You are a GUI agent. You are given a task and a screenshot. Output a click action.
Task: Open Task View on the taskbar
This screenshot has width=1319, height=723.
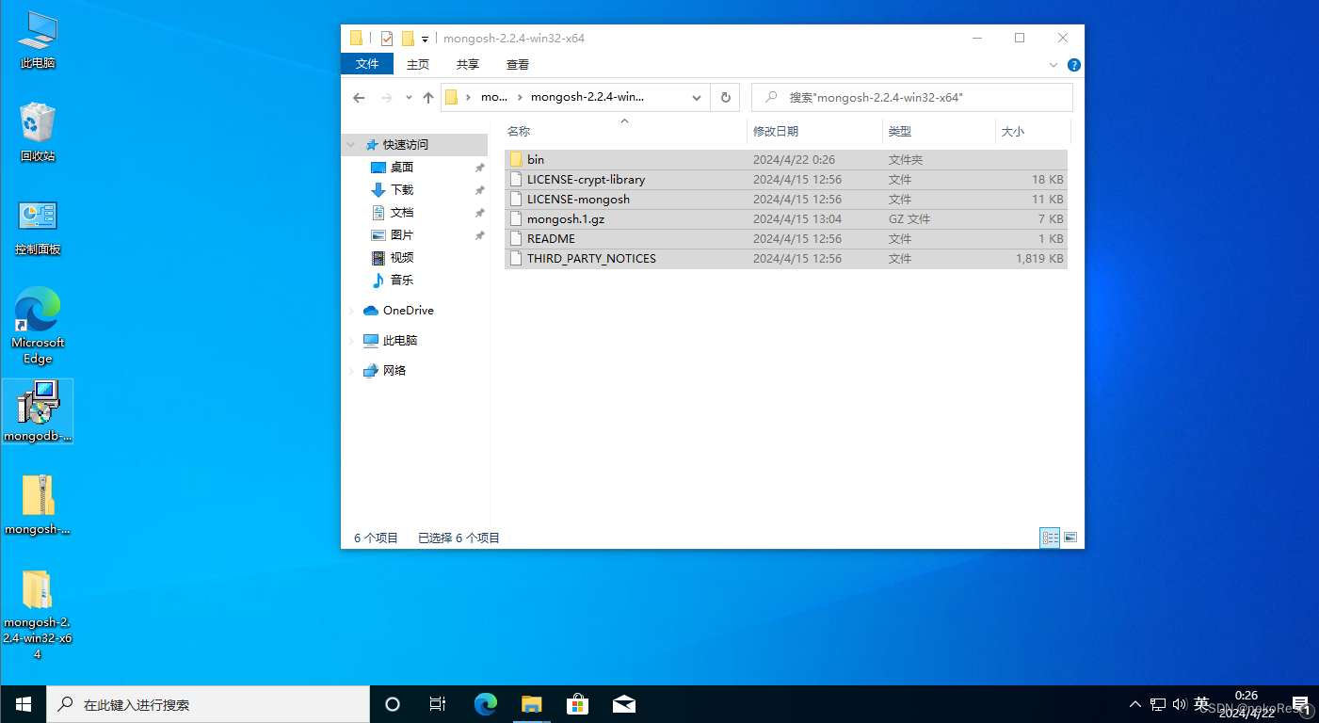(438, 704)
